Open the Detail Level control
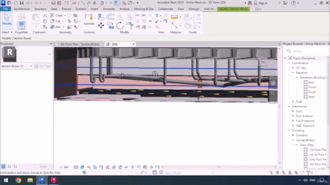330x185 pixels. coord(76,167)
